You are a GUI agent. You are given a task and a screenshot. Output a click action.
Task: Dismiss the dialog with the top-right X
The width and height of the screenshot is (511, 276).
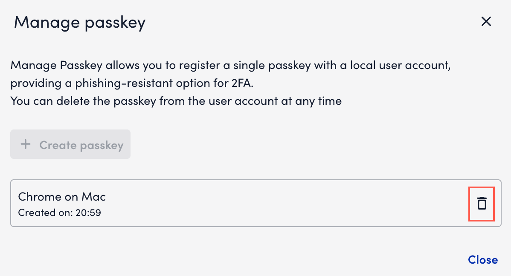486,21
